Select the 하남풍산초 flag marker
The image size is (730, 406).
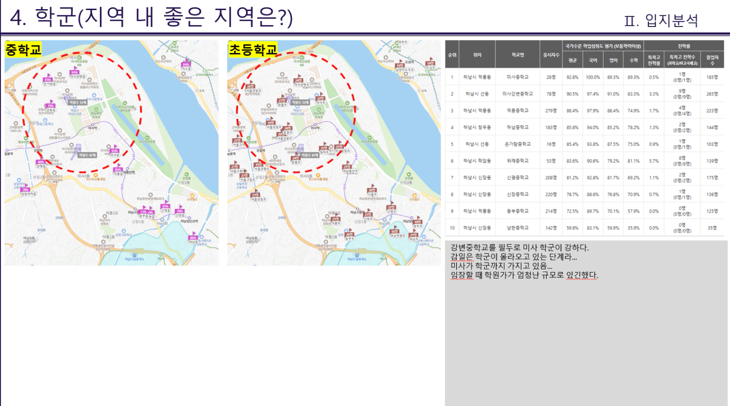coord(347,168)
